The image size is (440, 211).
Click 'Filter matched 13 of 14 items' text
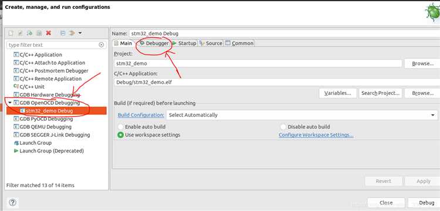coord(40,185)
